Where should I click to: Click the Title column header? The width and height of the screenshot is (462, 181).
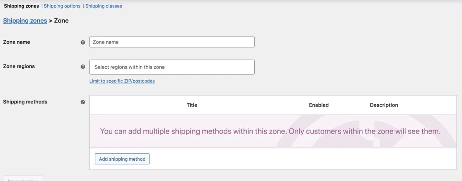coord(192,105)
